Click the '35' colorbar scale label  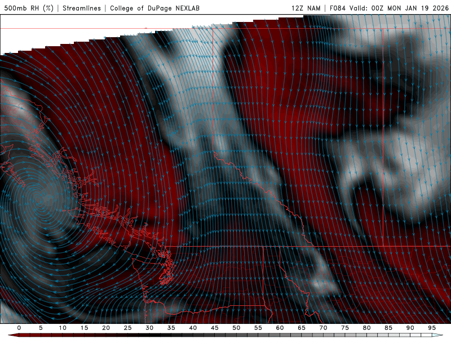pyautogui.click(x=171, y=328)
